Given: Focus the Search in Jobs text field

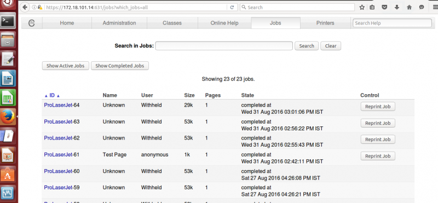Looking at the screenshot, I should 224,46.
